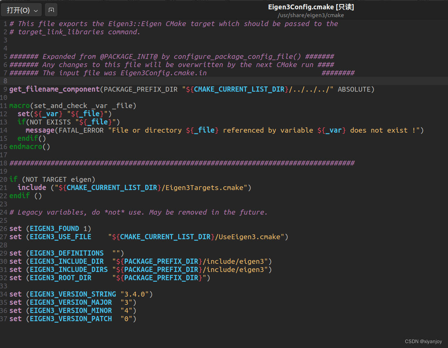Click the 打开(O) open file button

coord(21,10)
